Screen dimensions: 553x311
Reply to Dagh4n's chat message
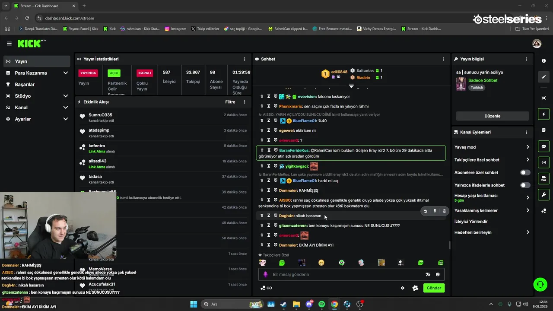tap(425, 211)
